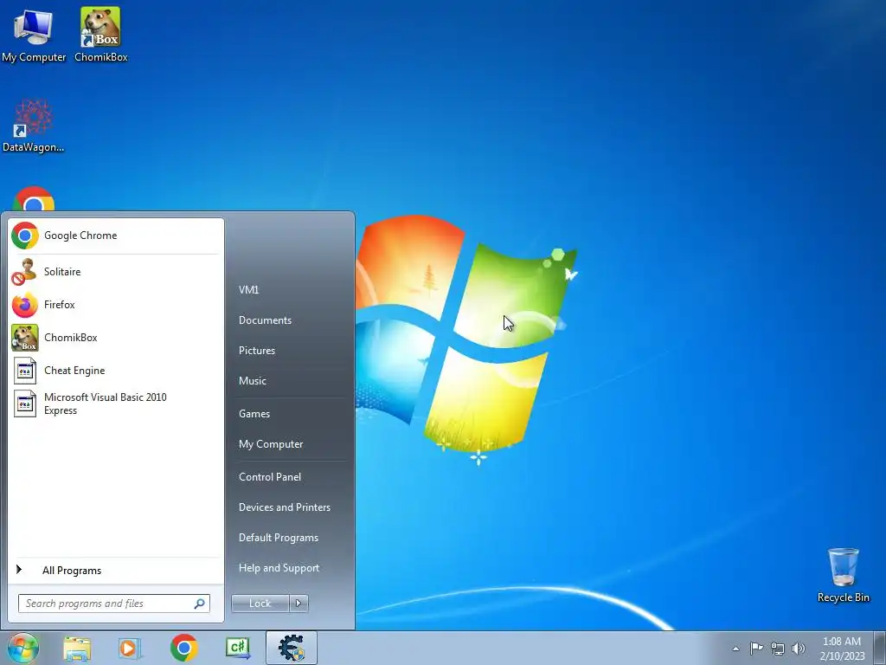Click Show desktop strip at taskbar end
The width and height of the screenshot is (886, 665).
tap(880, 648)
